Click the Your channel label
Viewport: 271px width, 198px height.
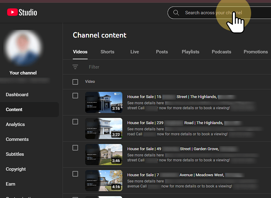tap(23, 73)
